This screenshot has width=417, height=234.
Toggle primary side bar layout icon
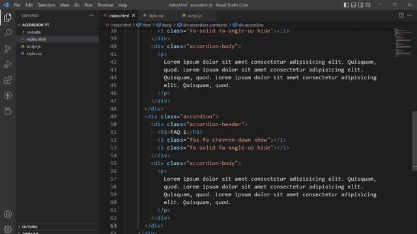[346, 5]
